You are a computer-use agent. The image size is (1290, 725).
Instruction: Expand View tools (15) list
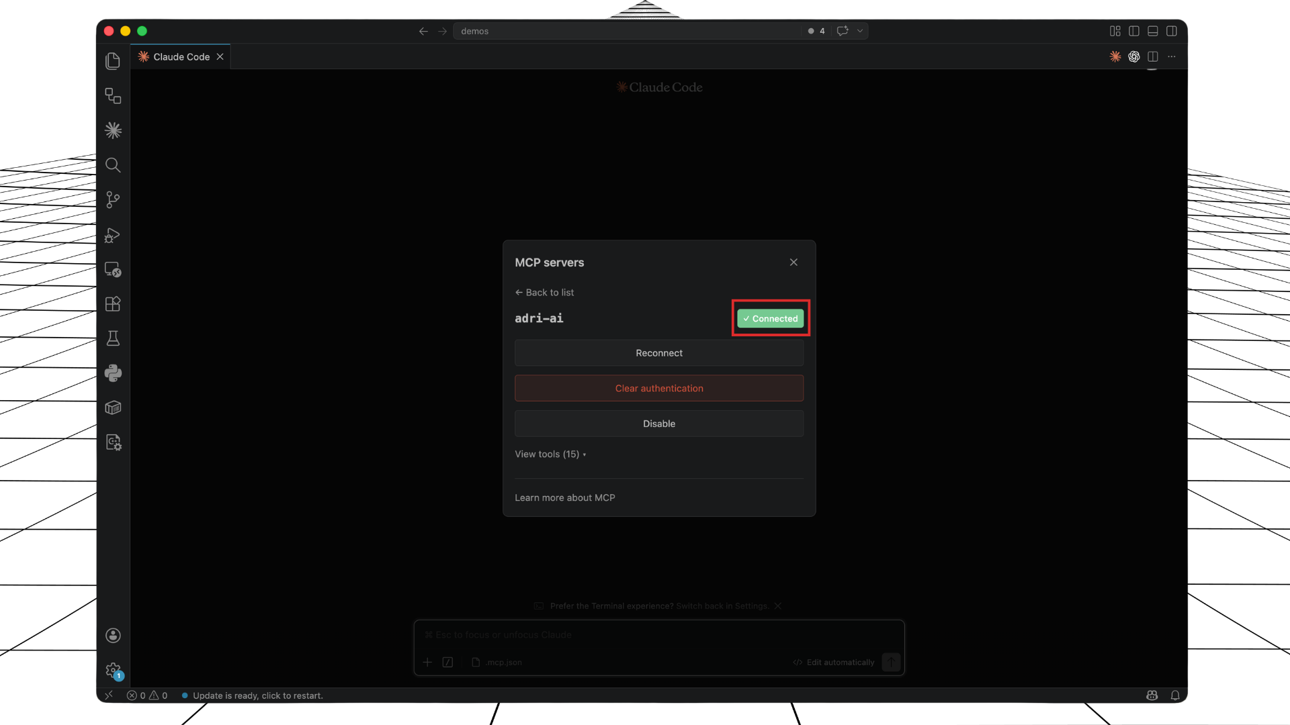[550, 454]
